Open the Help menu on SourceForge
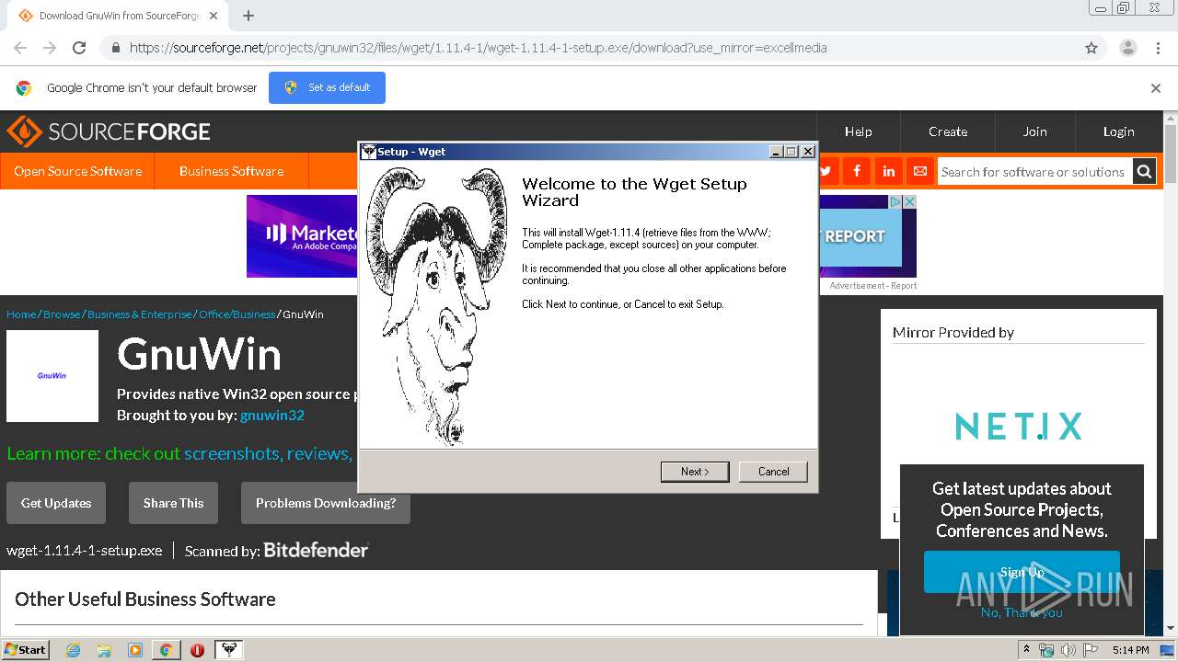 pyautogui.click(x=859, y=131)
